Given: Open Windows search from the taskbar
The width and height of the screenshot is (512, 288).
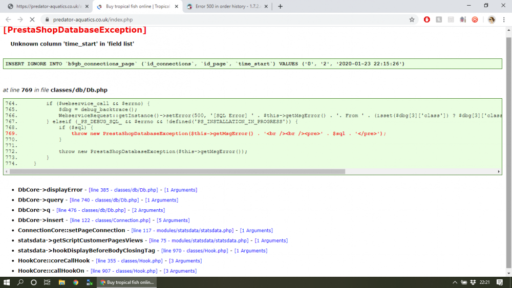Looking at the screenshot, I should click(20, 282).
